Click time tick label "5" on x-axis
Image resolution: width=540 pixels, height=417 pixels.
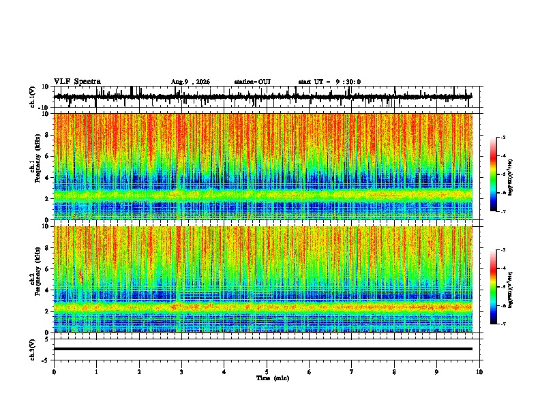tap(267, 372)
